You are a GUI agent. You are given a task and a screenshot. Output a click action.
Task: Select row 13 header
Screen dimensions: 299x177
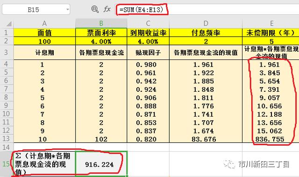click(6, 139)
